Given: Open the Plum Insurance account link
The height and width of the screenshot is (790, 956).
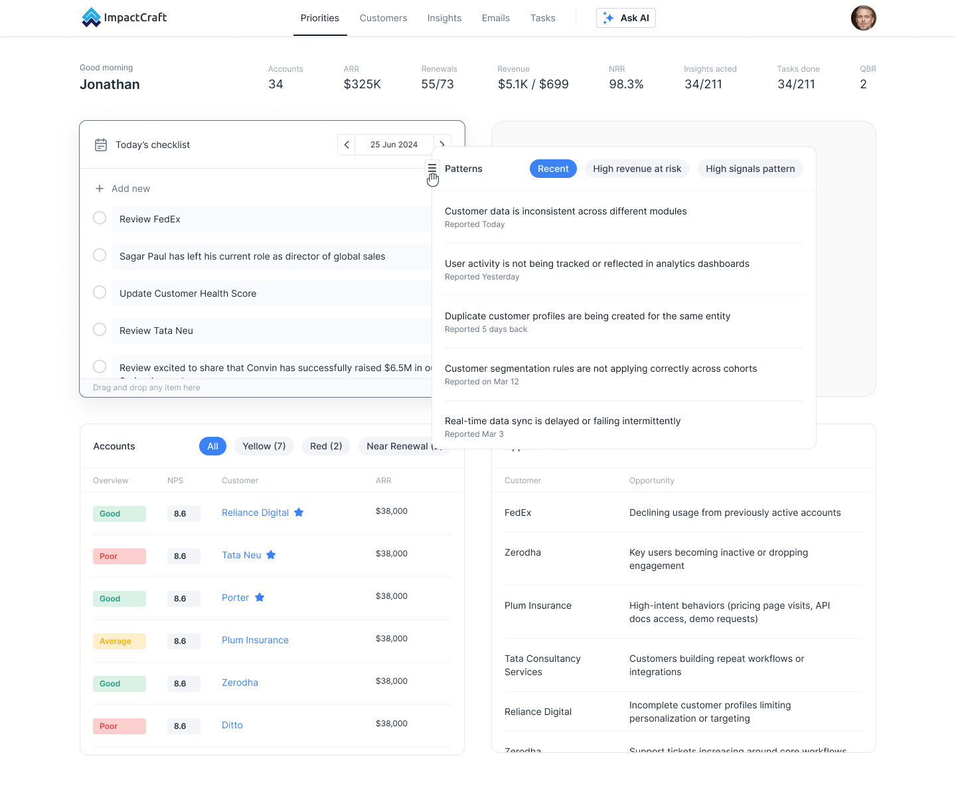Looking at the screenshot, I should 255,640.
